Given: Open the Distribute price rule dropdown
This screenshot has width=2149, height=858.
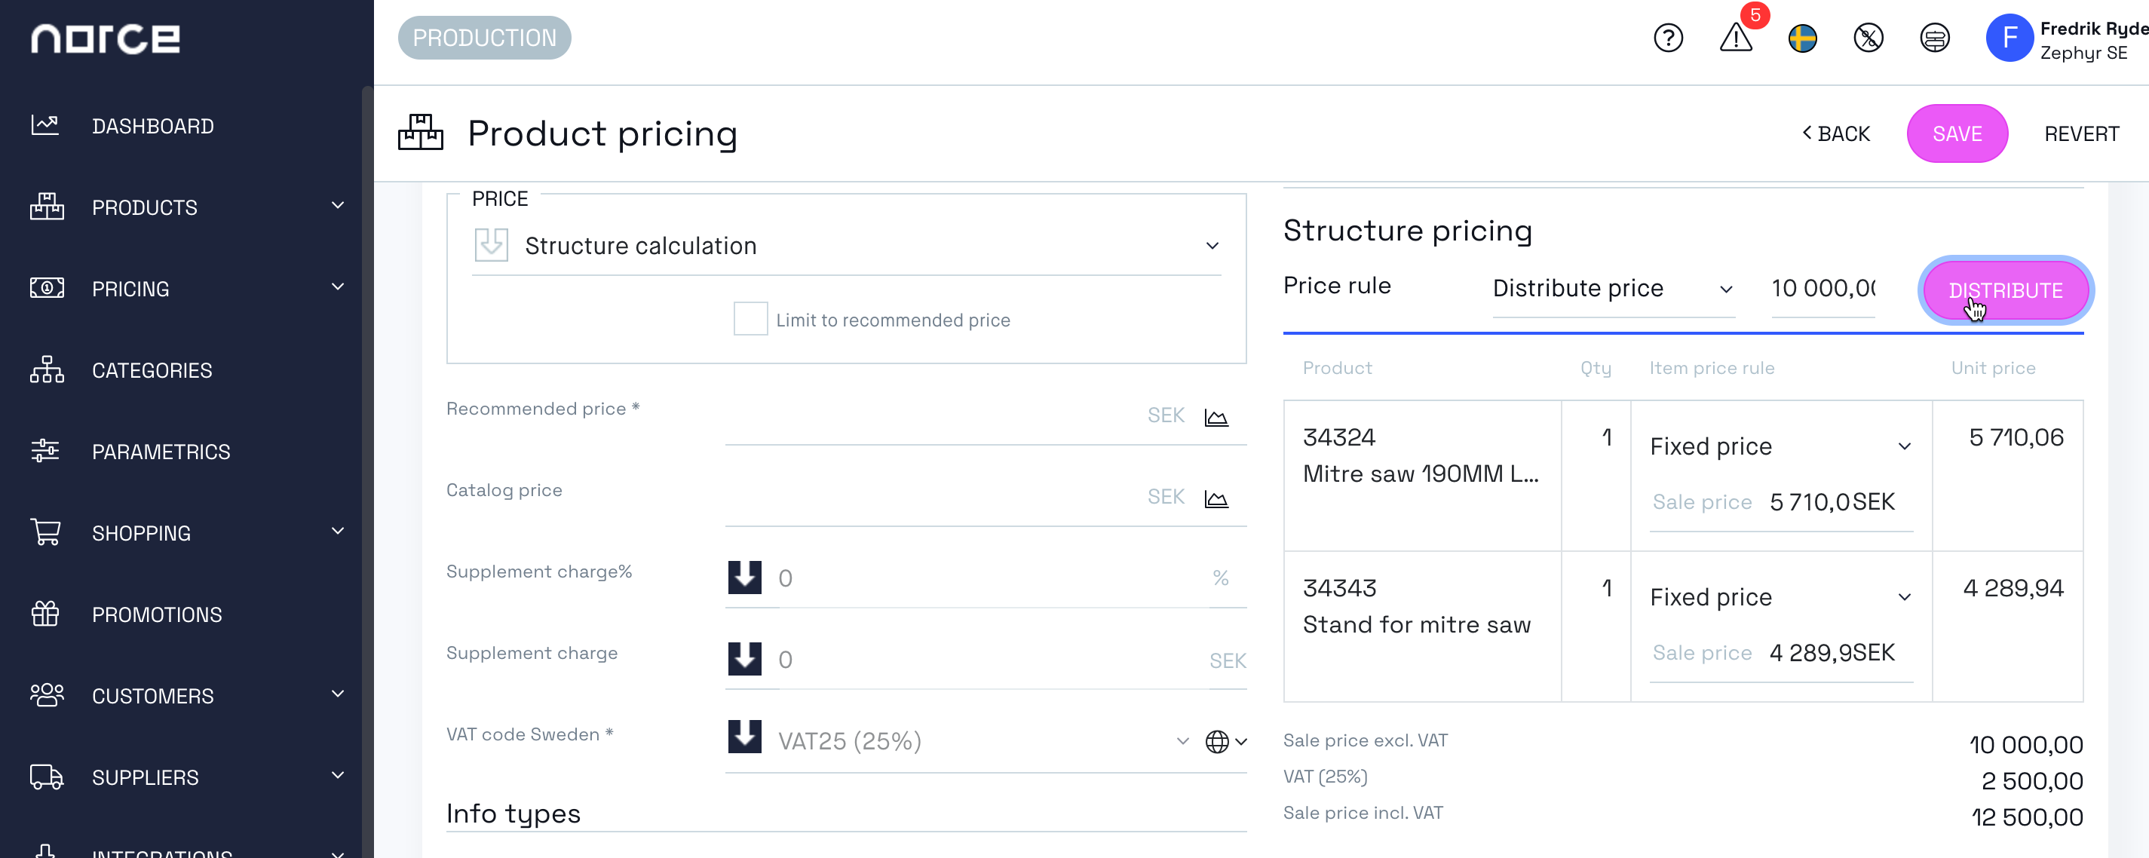Looking at the screenshot, I should pos(1612,290).
